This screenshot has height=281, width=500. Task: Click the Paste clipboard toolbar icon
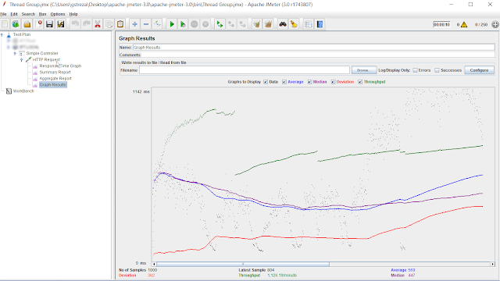[x=120, y=24]
